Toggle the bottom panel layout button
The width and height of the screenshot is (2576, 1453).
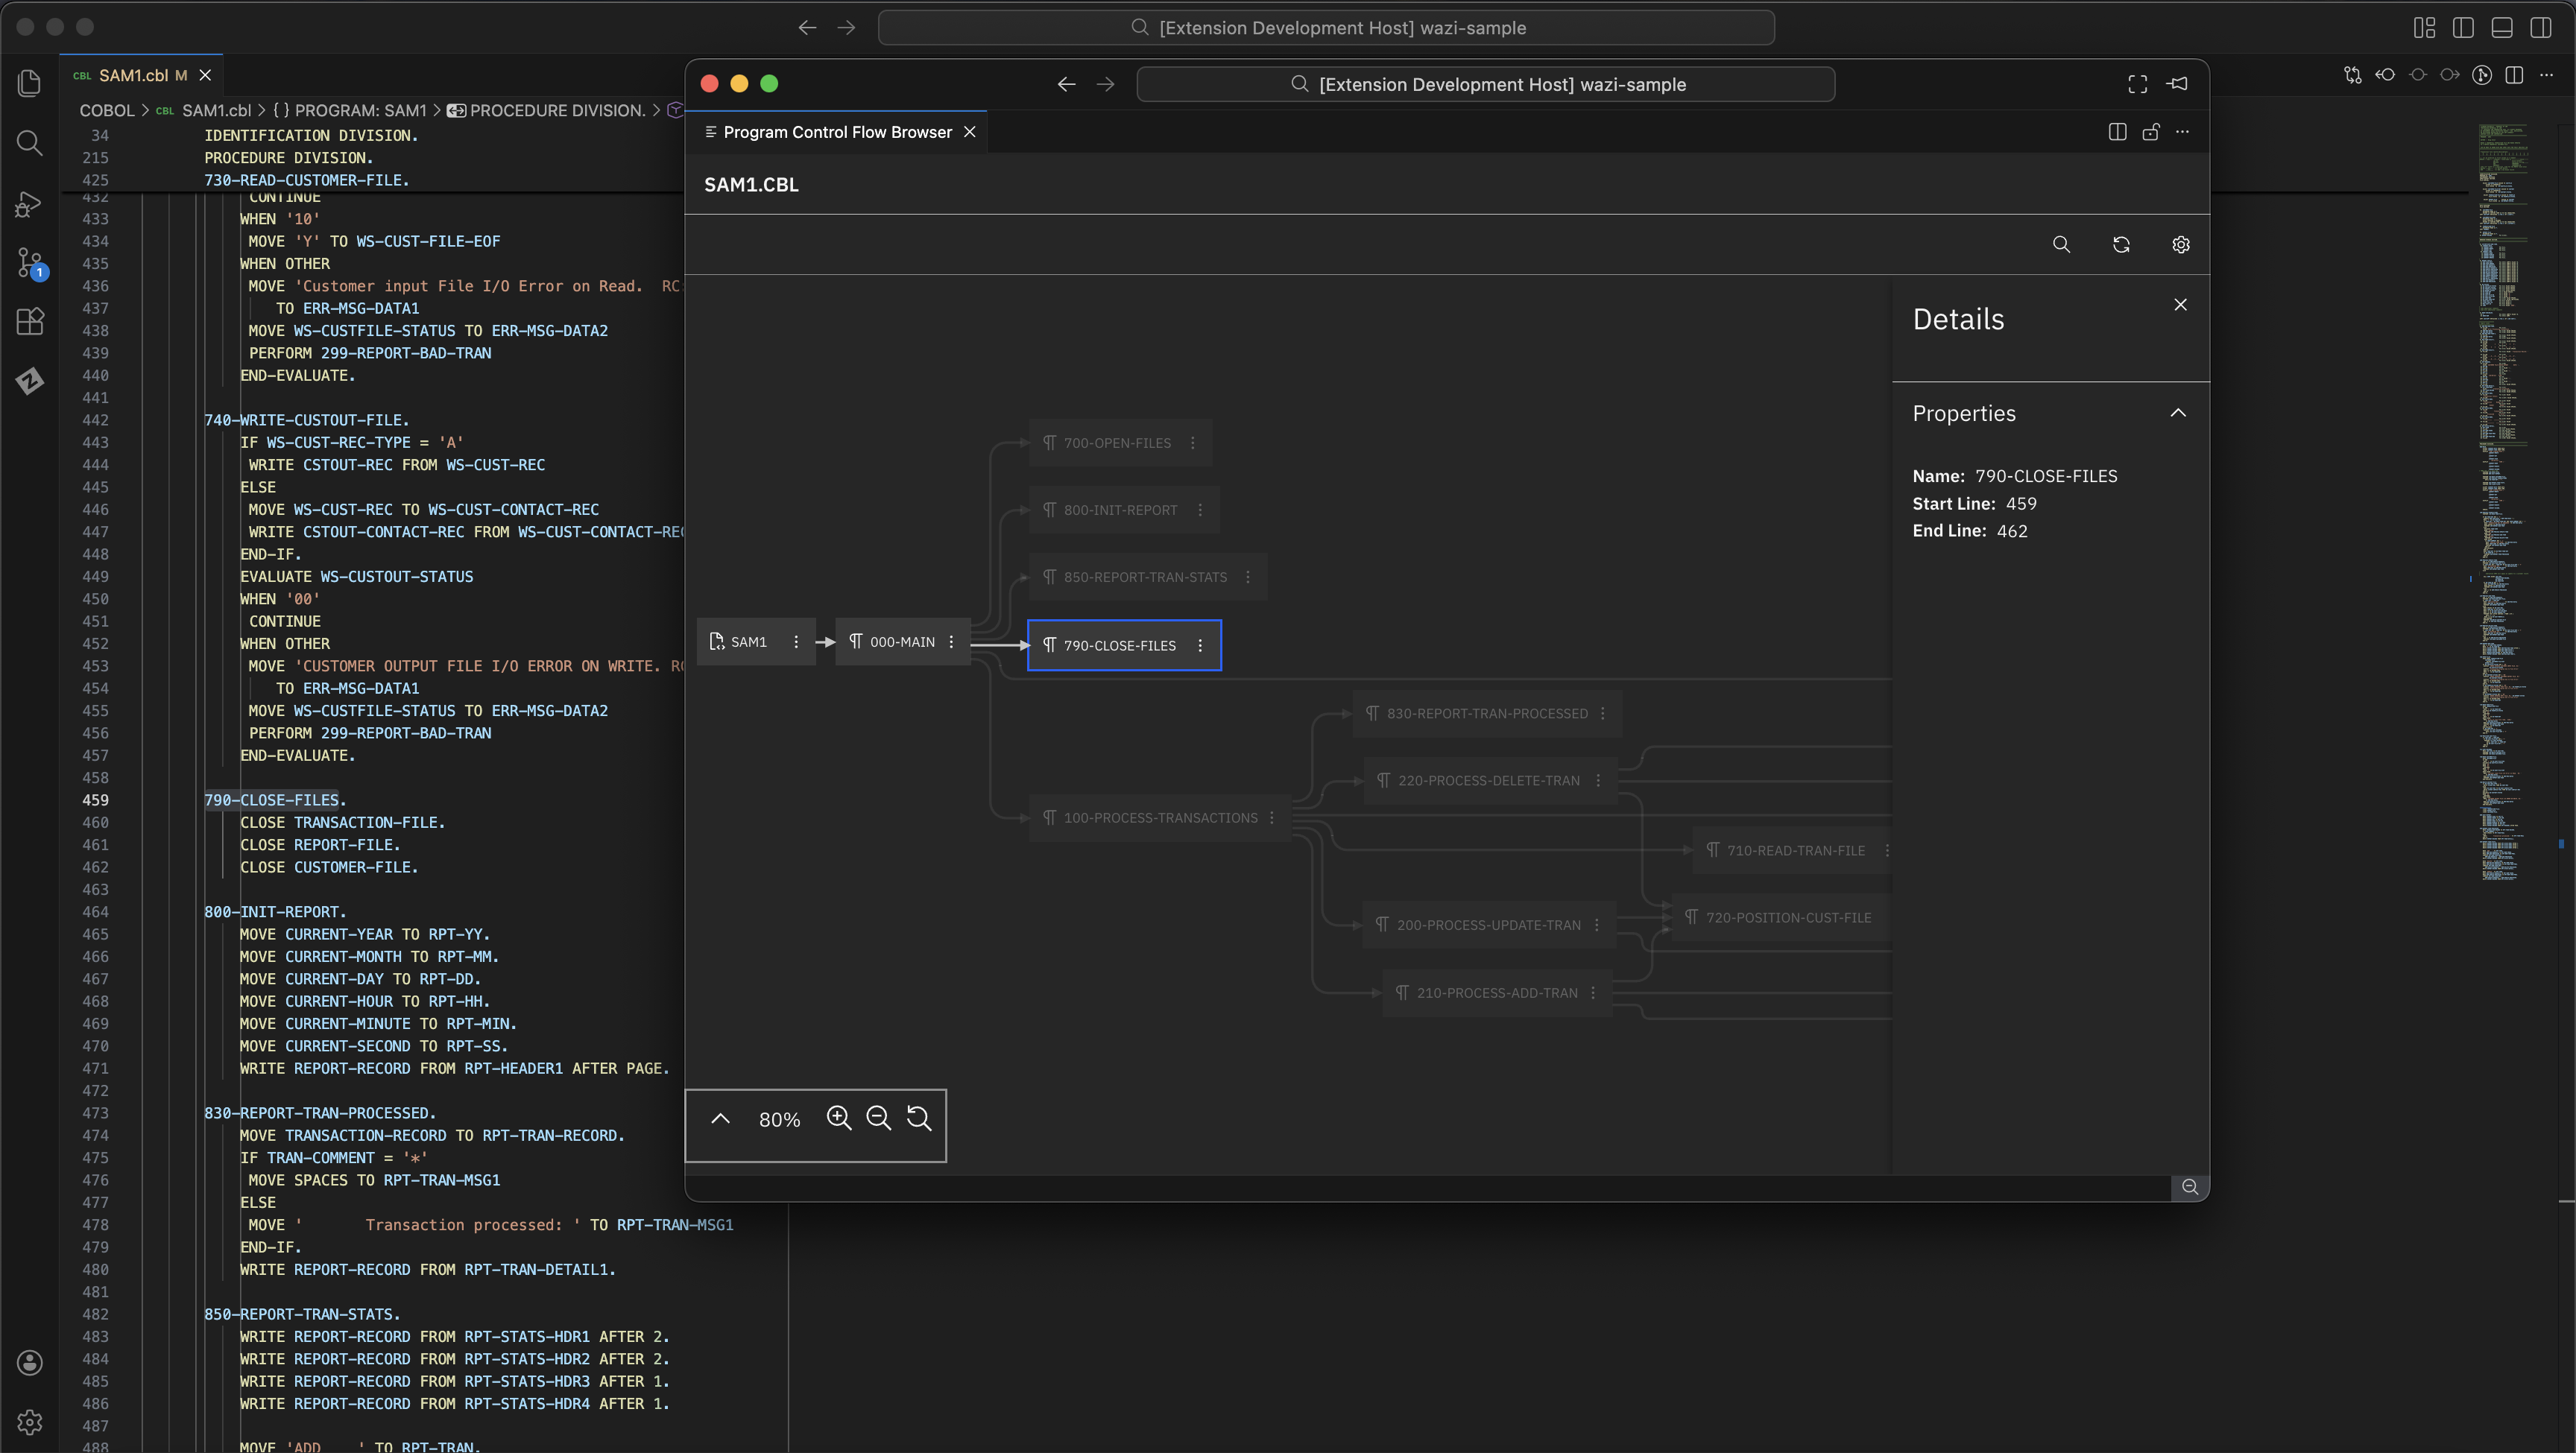coord(2502,28)
